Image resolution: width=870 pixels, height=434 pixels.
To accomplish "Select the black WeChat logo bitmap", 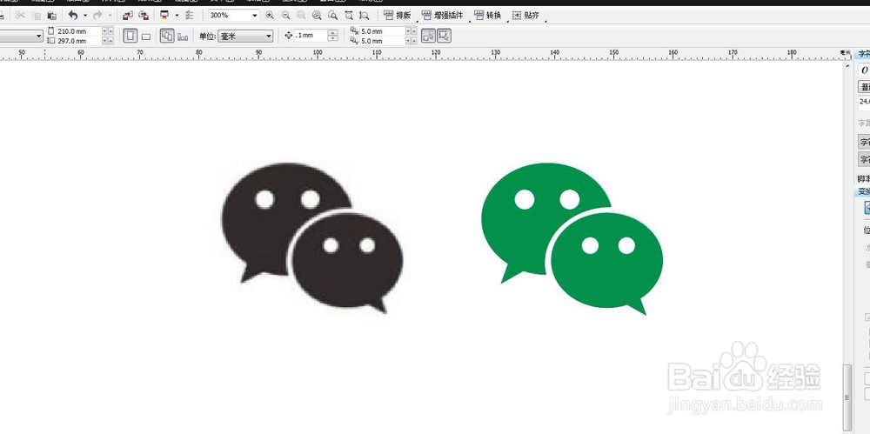I will coord(311,238).
